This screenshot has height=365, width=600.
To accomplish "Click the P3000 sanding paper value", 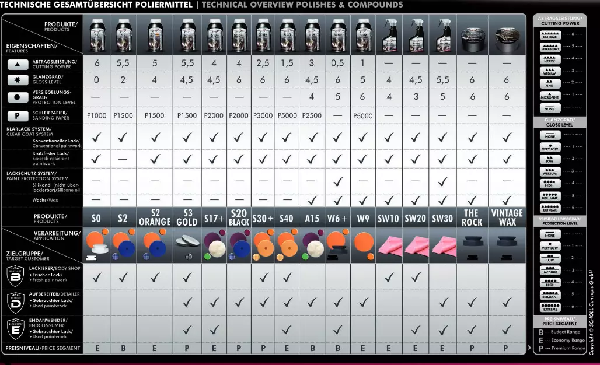I will (263, 115).
